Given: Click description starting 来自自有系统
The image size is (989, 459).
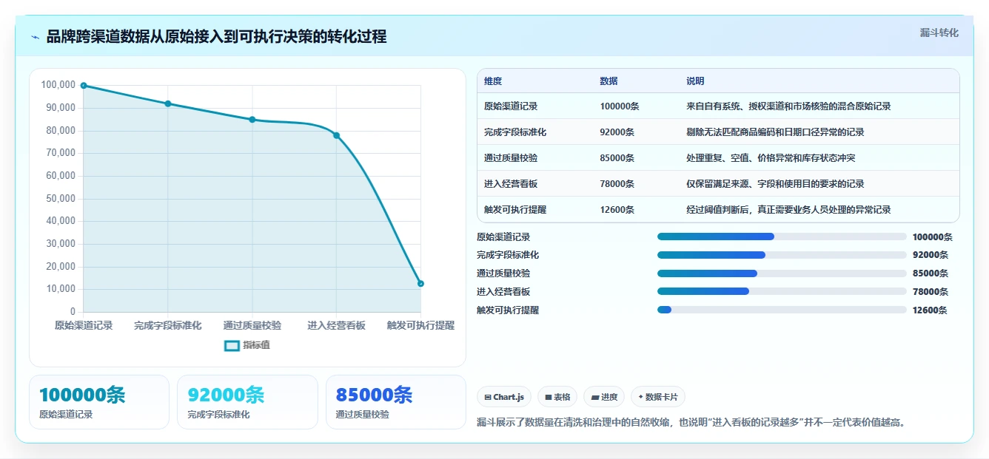Looking at the screenshot, I should [x=789, y=106].
